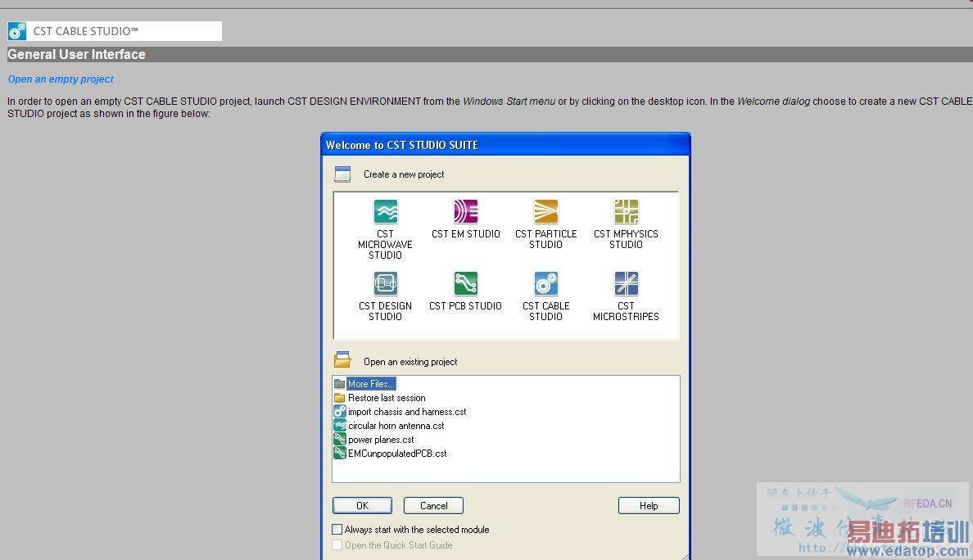Select the CST MPHYSICS STUDIO icon

[x=626, y=211]
